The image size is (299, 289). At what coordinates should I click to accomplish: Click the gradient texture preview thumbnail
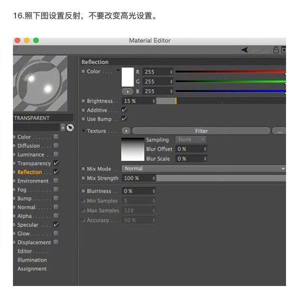tap(133, 149)
